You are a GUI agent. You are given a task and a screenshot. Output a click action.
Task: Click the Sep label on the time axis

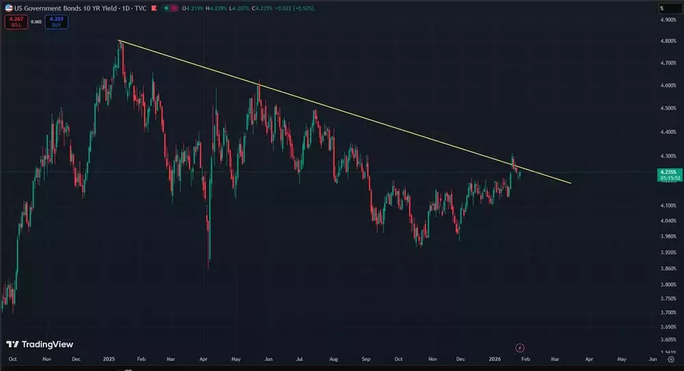366,359
